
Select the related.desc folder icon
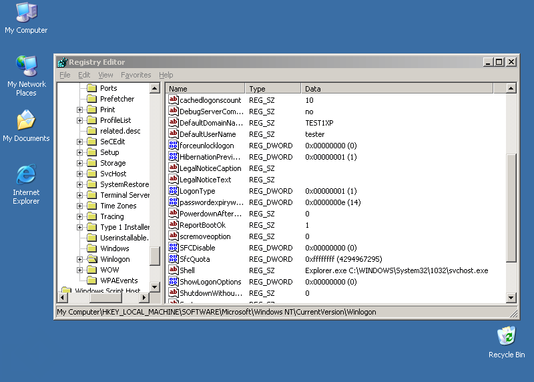(x=91, y=131)
